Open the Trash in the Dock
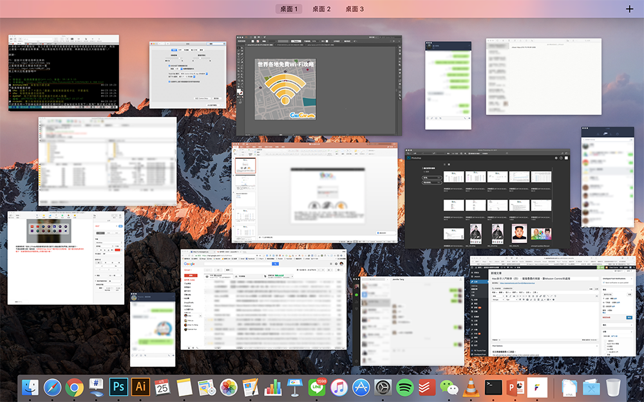This screenshot has width=644, height=402. pos(613,387)
